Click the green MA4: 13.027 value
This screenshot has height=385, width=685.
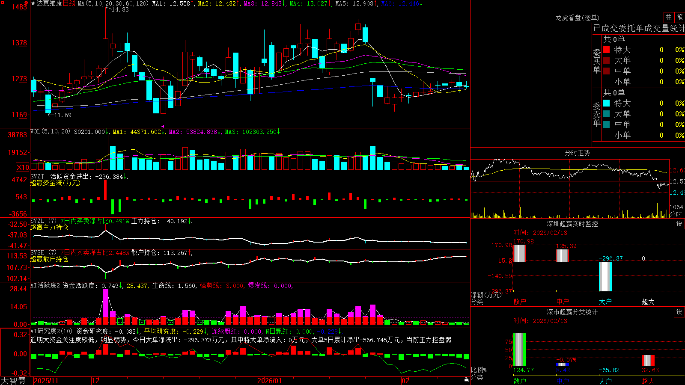309,3
